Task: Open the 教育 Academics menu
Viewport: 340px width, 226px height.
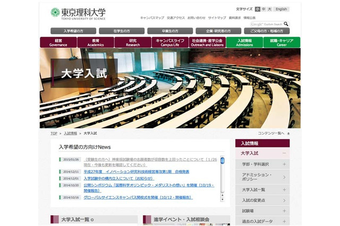Action: click(96, 42)
